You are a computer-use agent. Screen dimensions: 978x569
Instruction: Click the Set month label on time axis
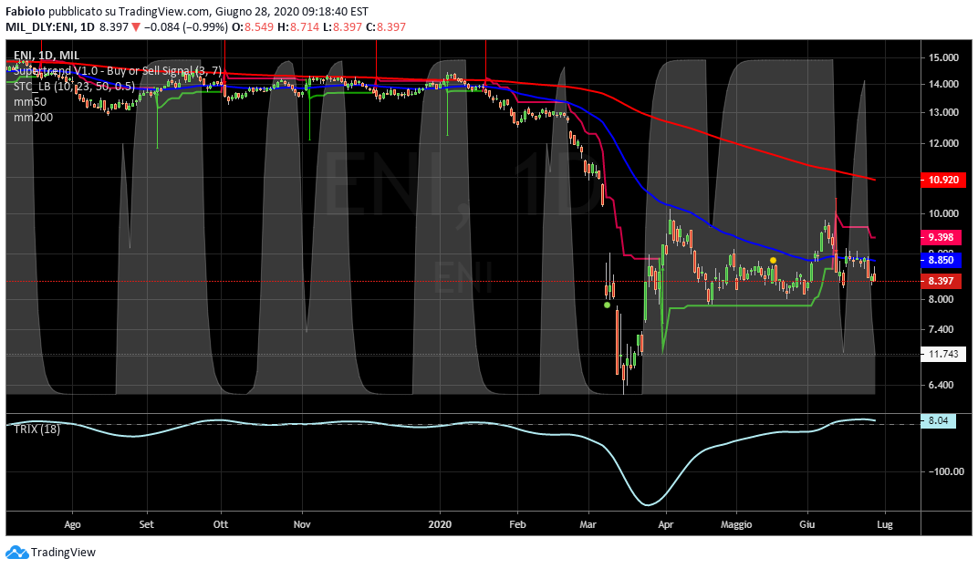click(146, 524)
